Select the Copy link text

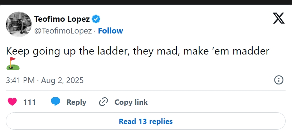tap(131, 102)
